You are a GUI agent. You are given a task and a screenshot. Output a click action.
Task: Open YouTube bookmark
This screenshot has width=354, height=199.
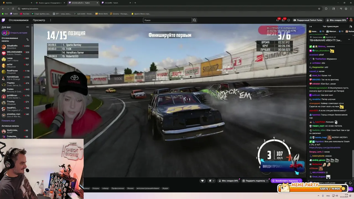tap(25, 14)
